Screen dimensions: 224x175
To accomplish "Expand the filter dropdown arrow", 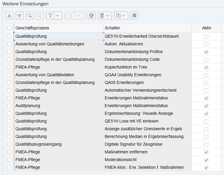I will pos(58,15).
